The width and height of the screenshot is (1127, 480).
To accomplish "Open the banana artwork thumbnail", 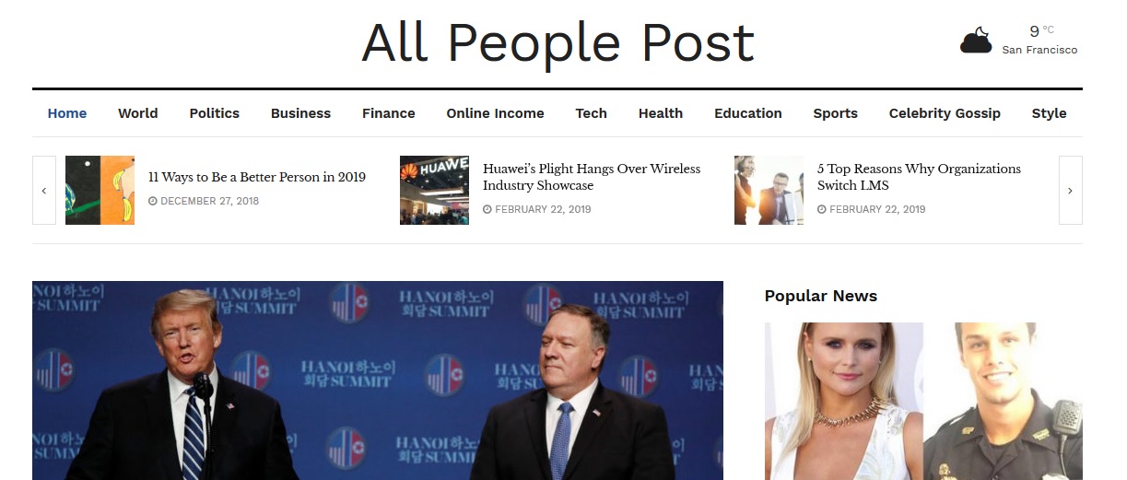I will (x=100, y=191).
